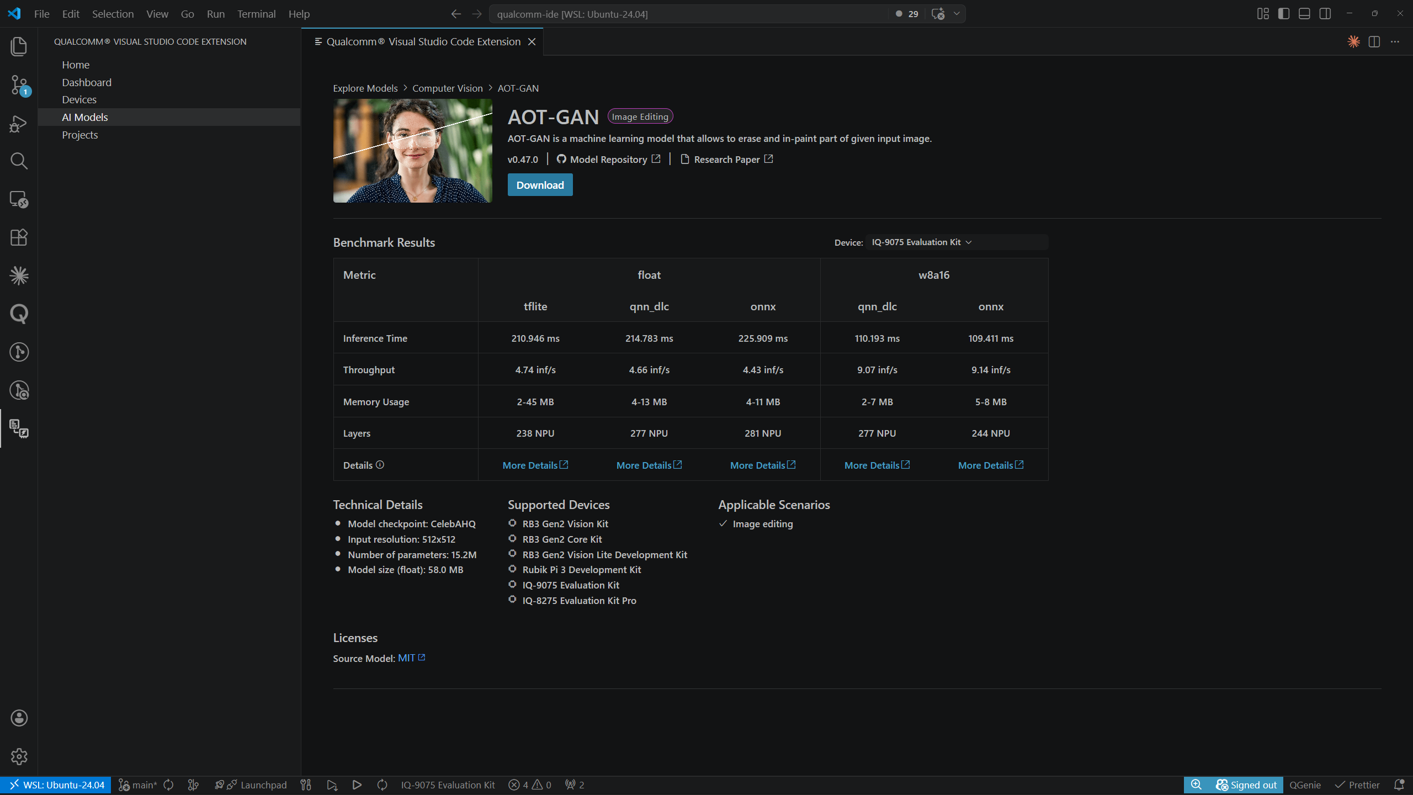
Task: Select Devices in the sidebar
Action: [x=169, y=99]
